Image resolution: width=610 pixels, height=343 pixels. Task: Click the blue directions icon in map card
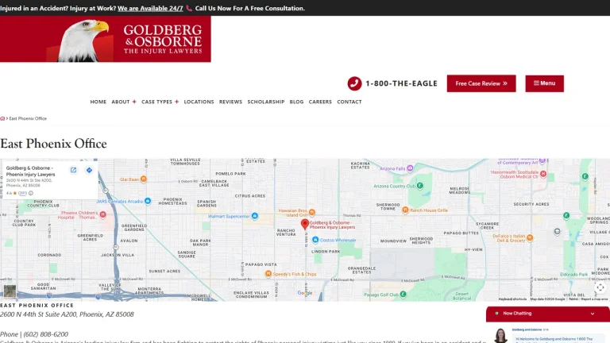[x=89, y=170]
